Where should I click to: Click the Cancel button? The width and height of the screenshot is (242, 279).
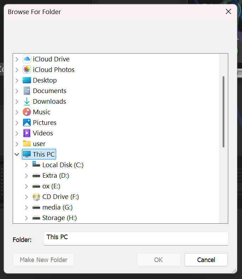pos(206,260)
